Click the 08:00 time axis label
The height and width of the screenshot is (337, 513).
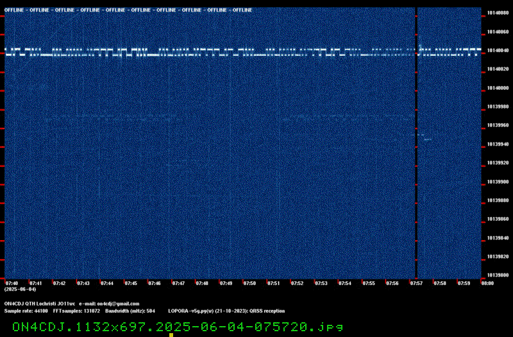click(487, 283)
